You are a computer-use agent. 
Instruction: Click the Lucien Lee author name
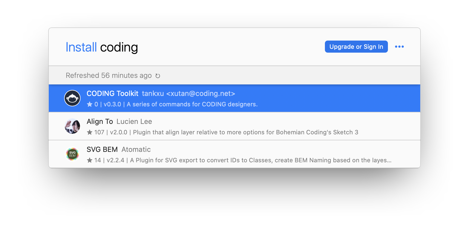[x=134, y=121]
